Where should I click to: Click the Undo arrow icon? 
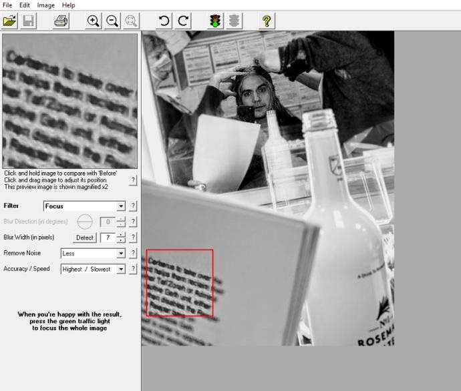(x=164, y=21)
